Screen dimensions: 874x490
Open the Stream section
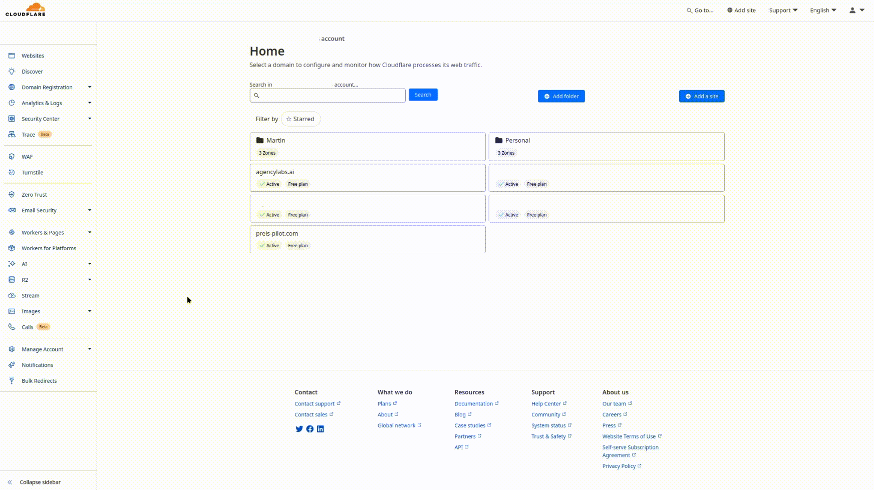(x=30, y=295)
